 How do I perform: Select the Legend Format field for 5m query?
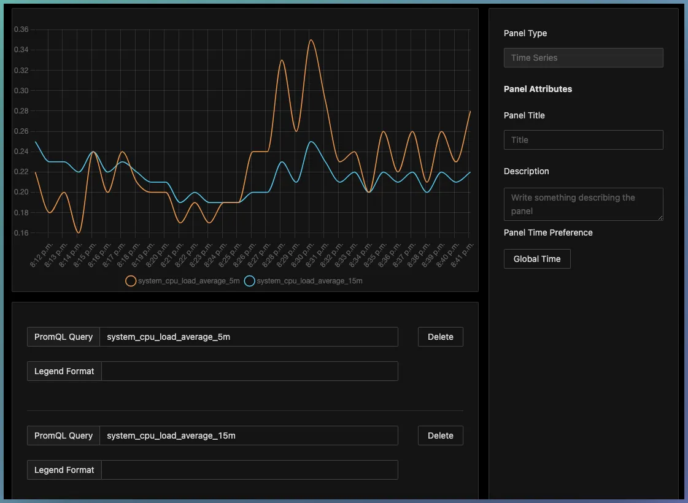[x=249, y=371]
